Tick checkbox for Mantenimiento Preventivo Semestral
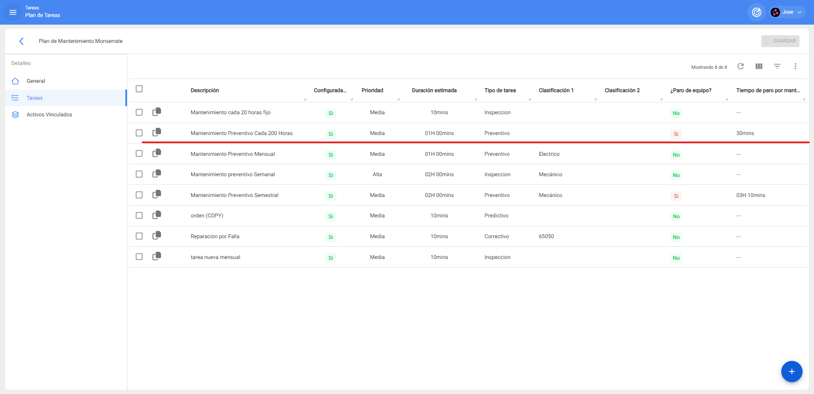Screen dimensions: 814x394 tap(139, 195)
